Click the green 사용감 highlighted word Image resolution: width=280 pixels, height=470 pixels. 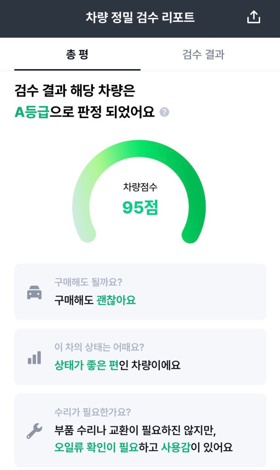176,447
